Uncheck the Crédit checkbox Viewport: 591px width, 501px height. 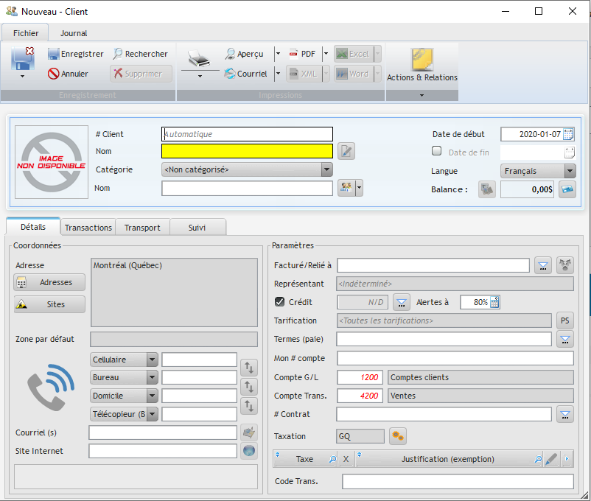point(278,301)
